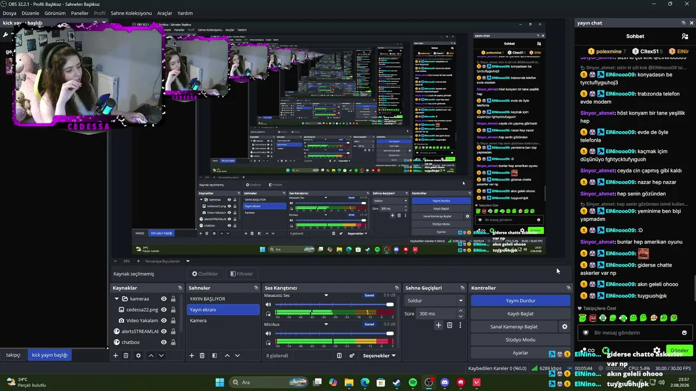
Task: Lock the kameraa group
Action: click(x=173, y=299)
